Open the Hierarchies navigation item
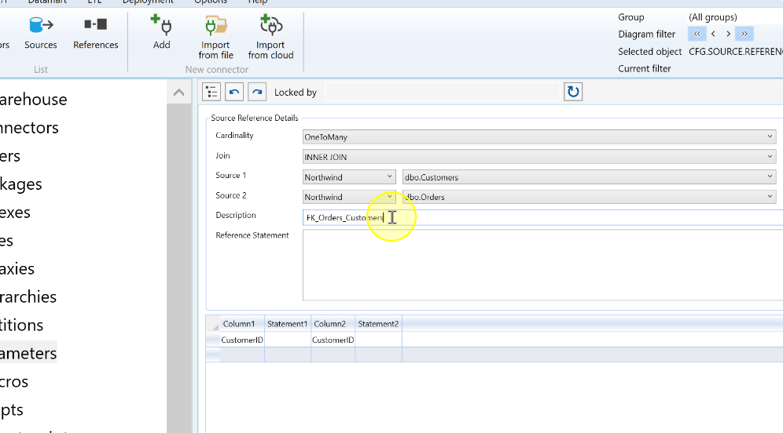This screenshot has width=783, height=433. pos(28,297)
